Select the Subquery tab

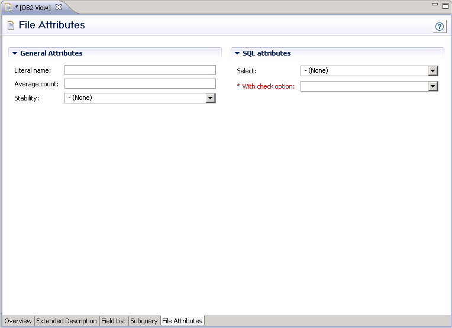tap(144, 321)
